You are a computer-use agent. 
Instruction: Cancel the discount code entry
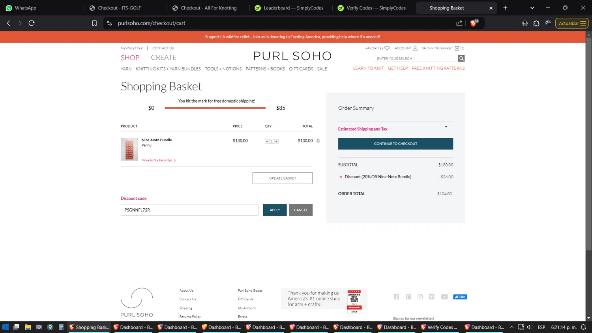pyautogui.click(x=301, y=210)
